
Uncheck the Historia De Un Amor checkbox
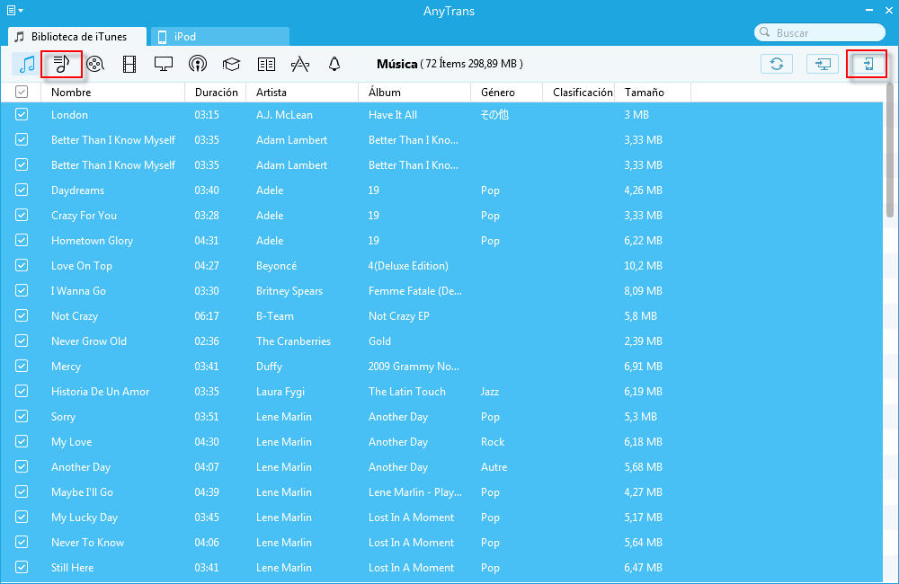[22, 392]
